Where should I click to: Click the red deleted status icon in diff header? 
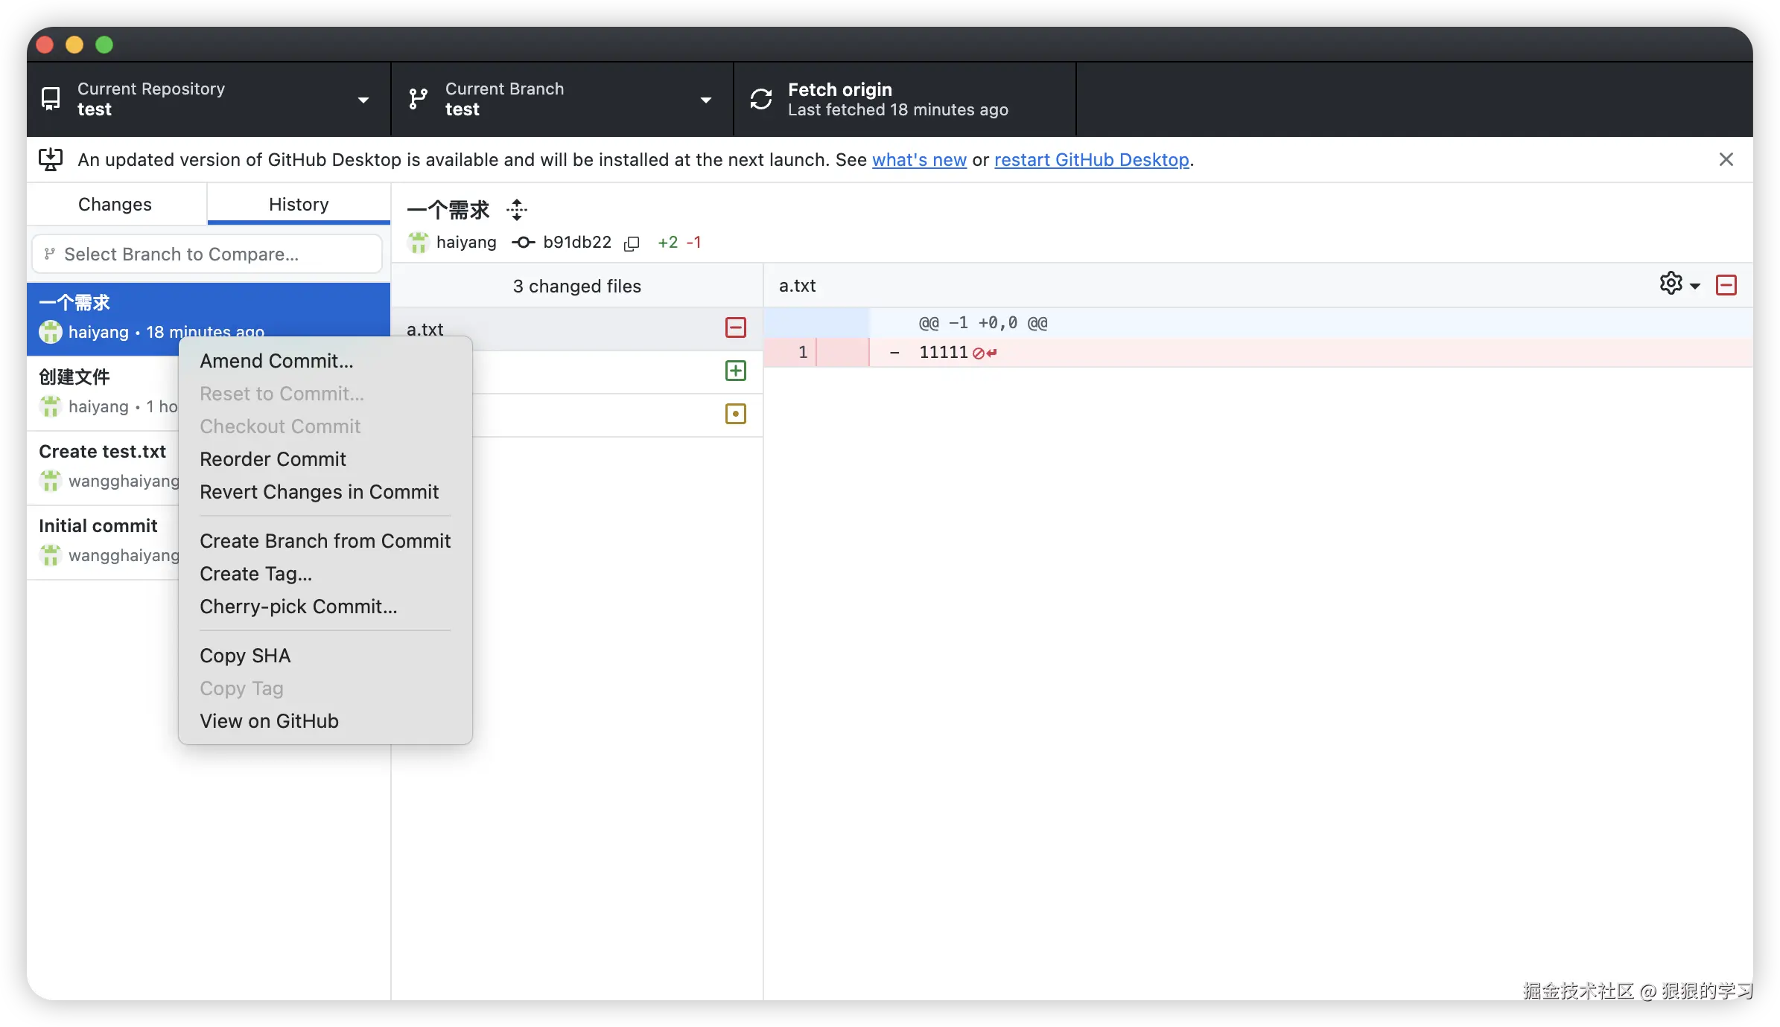click(x=1726, y=285)
